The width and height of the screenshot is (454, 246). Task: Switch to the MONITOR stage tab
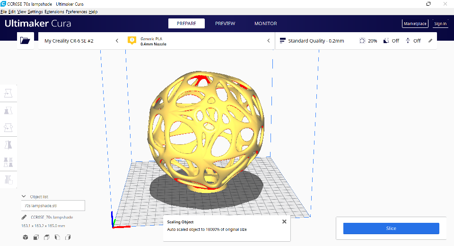coord(265,24)
